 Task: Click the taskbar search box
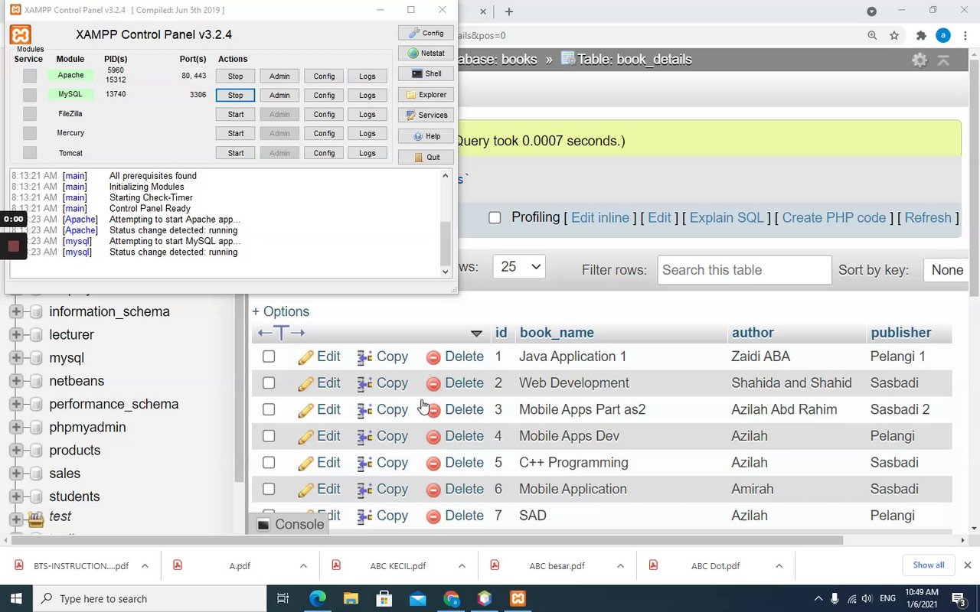(150, 598)
